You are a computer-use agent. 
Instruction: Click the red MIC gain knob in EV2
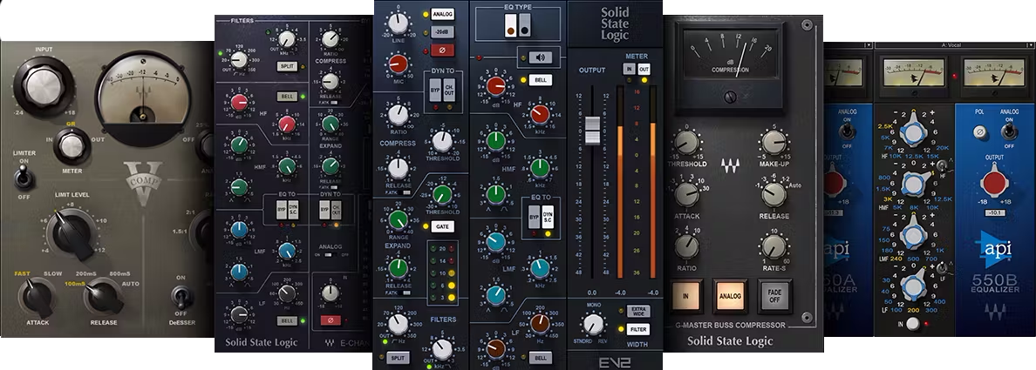click(x=399, y=64)
